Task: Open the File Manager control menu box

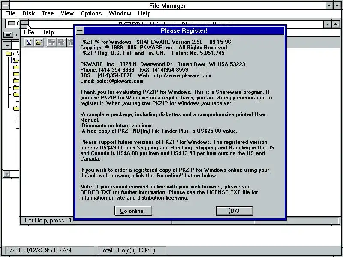Action: tap(5, 5)
